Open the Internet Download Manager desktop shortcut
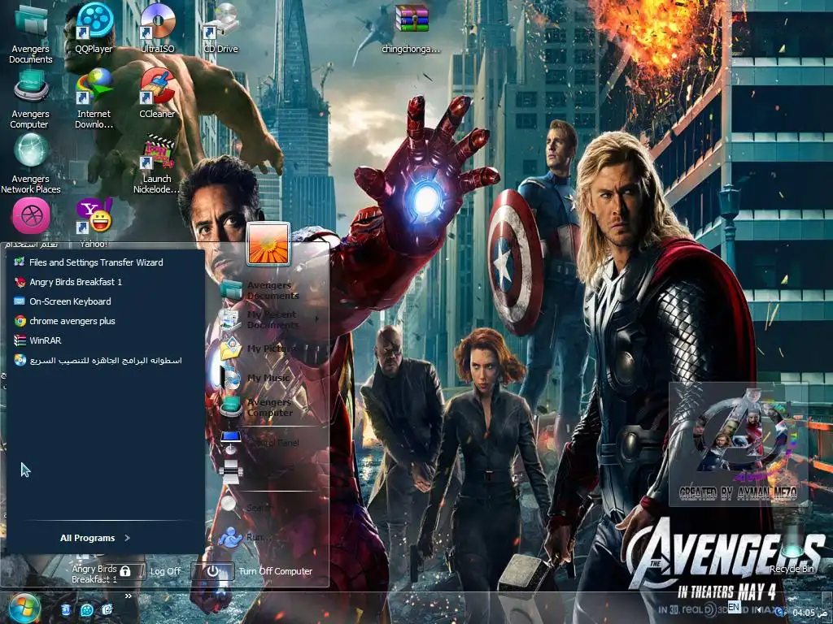 click(x=94, y=99)
